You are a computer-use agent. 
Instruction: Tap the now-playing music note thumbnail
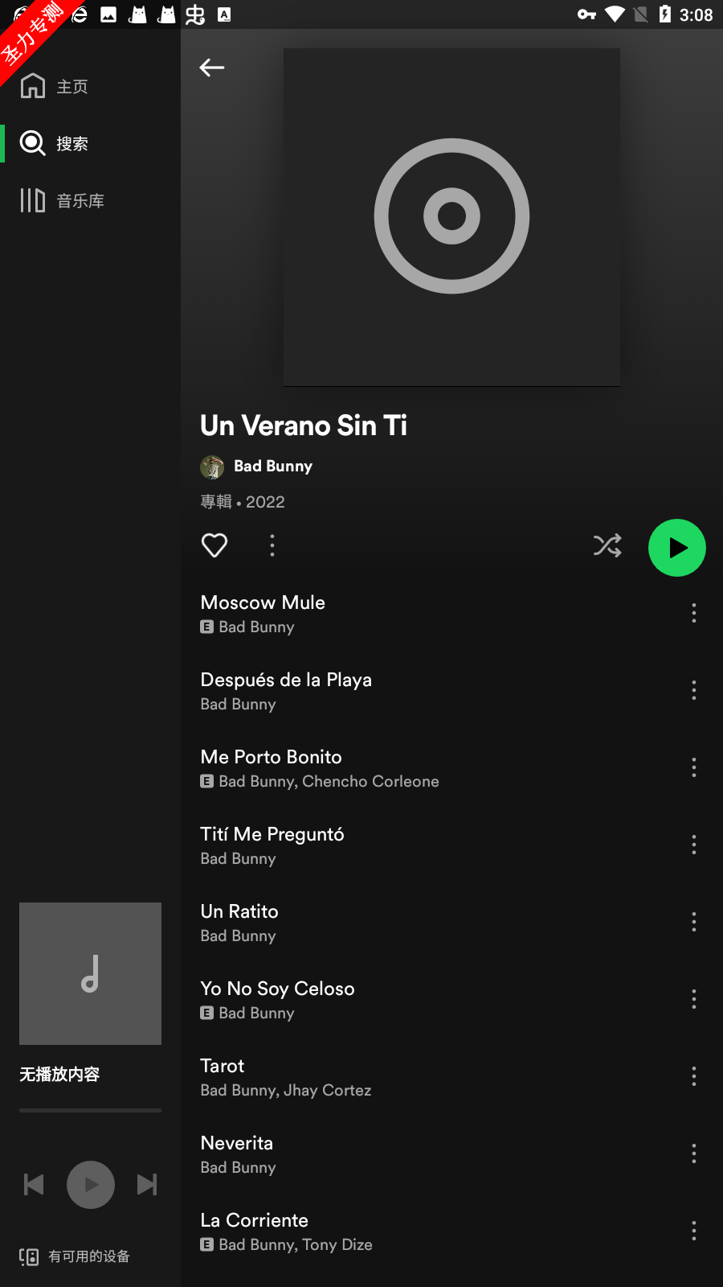90,973
